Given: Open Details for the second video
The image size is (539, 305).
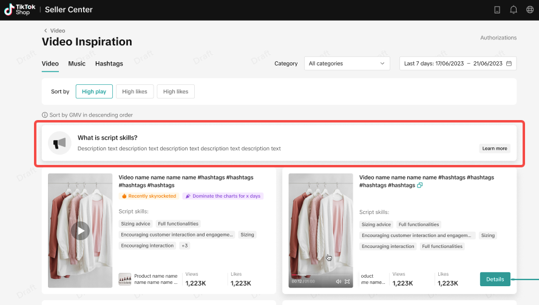Looking at the screenshot, I should (495, 279).
